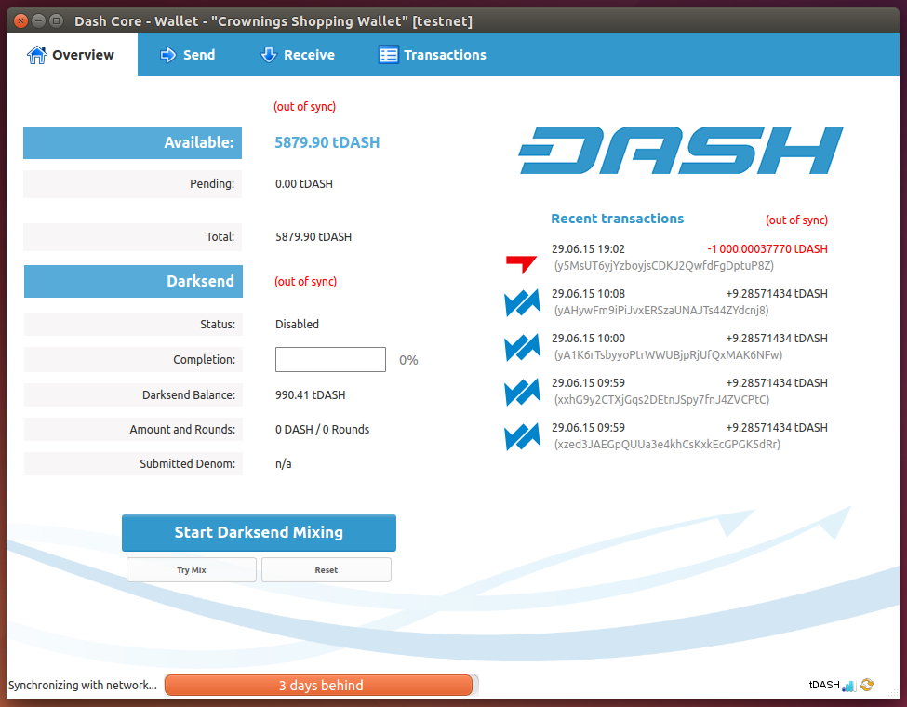Click the Darksend Completion progress bar

coord(330,359)
